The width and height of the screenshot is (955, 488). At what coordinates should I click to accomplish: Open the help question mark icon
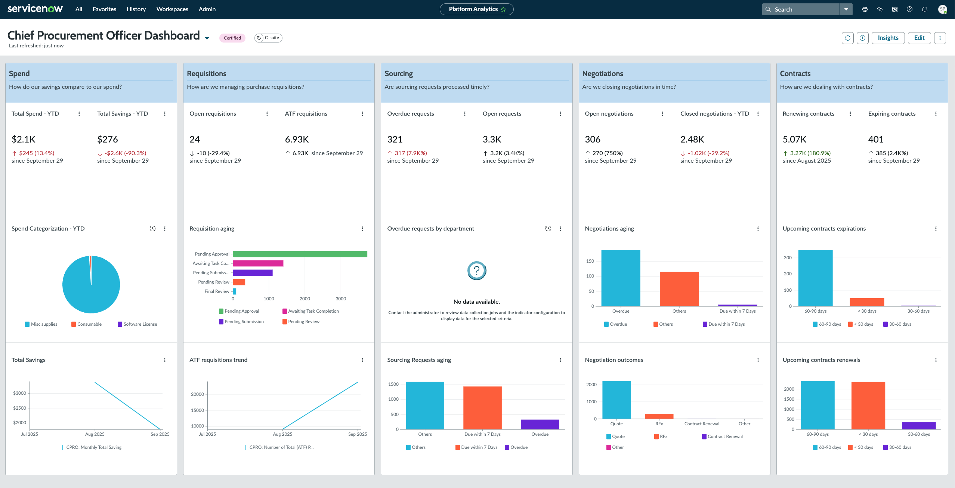909,9
